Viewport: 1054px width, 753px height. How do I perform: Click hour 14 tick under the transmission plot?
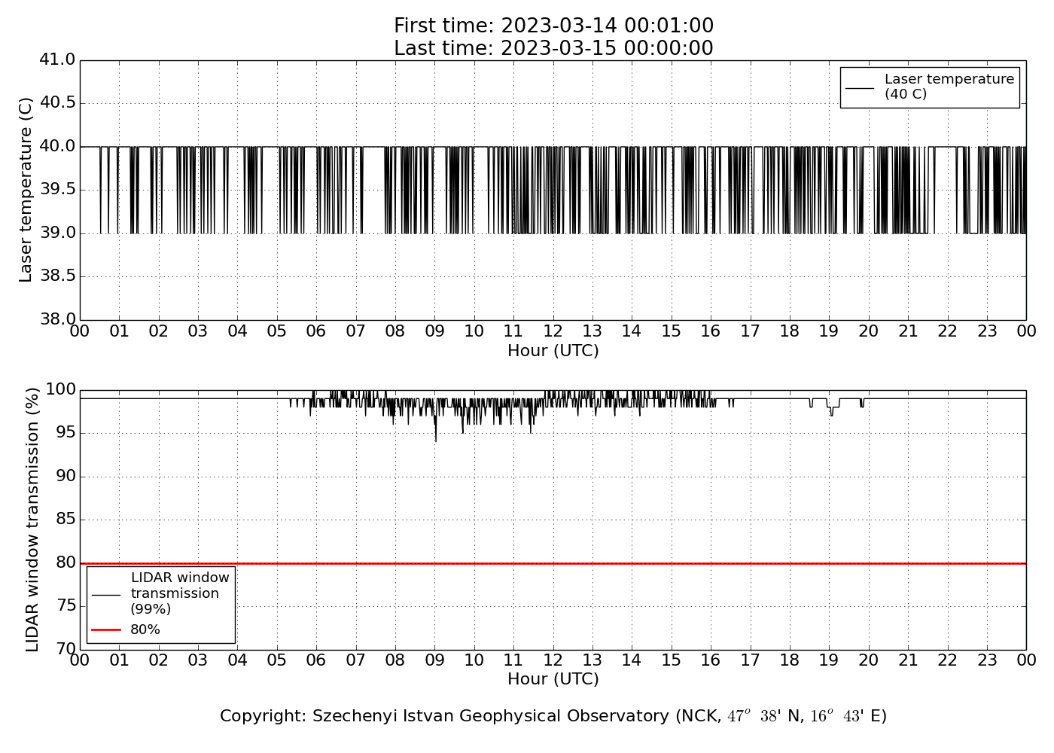632,660
